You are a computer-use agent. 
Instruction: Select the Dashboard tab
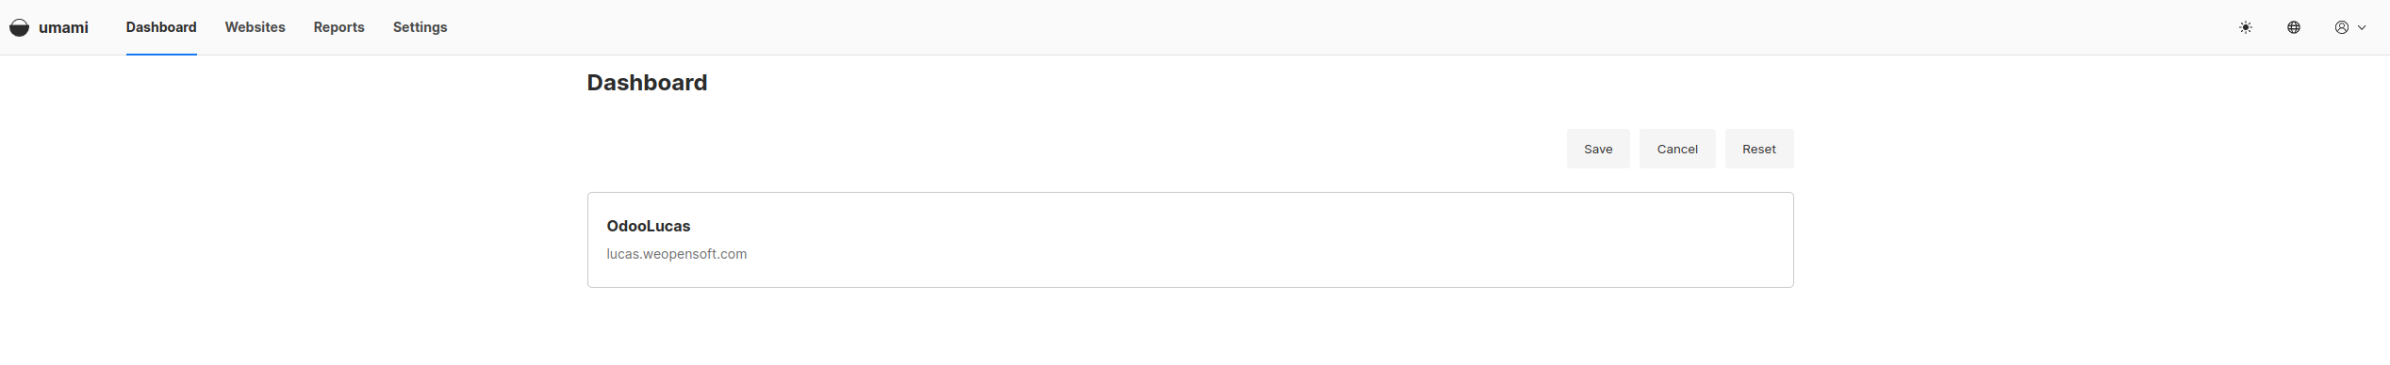[x=161, y=27]
